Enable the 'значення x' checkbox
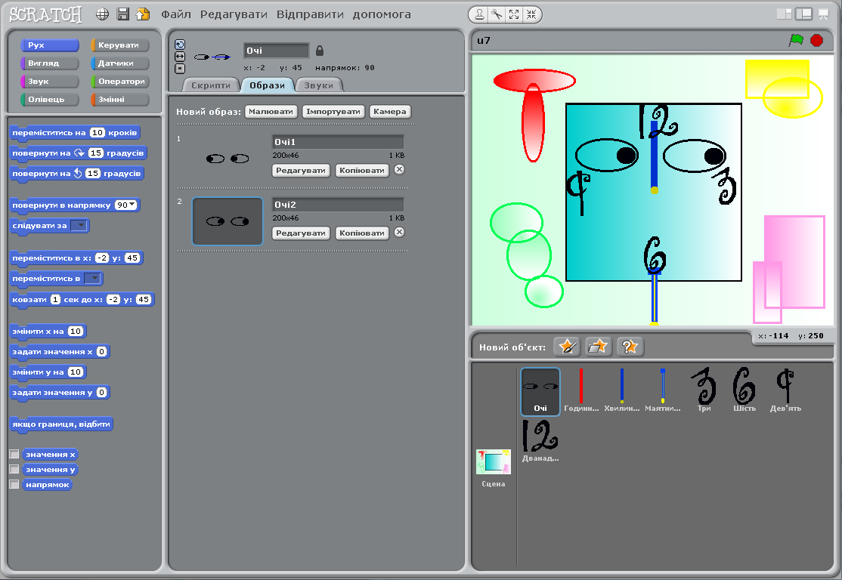Viewport: 842px width, 580px height. click(x=14, y=455)
